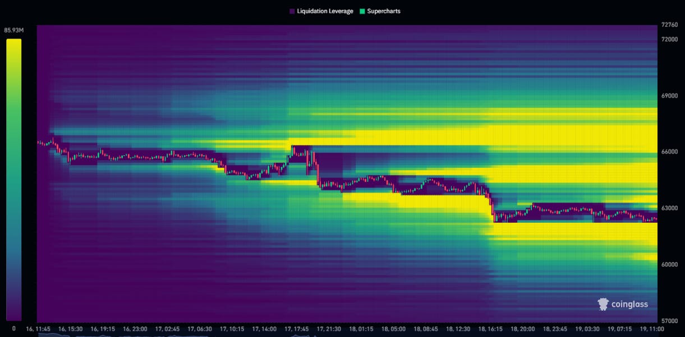Click the "18, 01:15" time axis label
The width and height of the screenshot is (685, 337).
[361, 329]
